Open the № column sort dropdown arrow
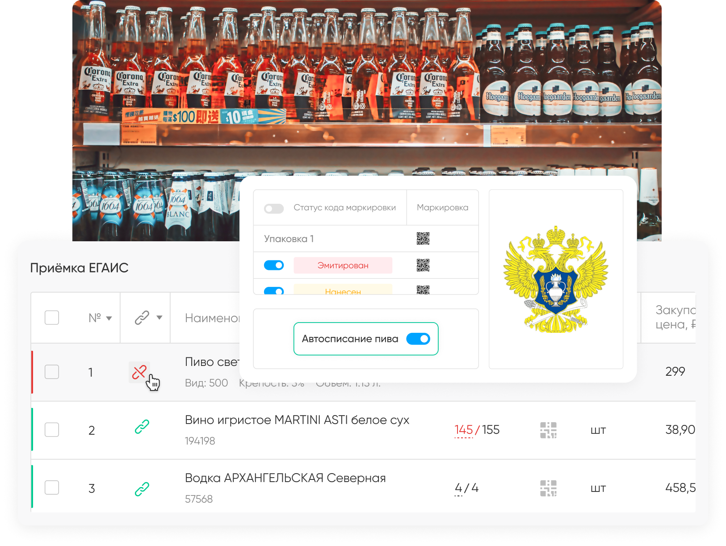This screenshot has height=546, width=726. pos(109,318)
